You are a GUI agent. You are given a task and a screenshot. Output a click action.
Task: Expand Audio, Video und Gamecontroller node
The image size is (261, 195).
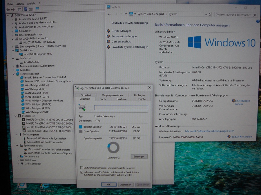pos(12,23)
